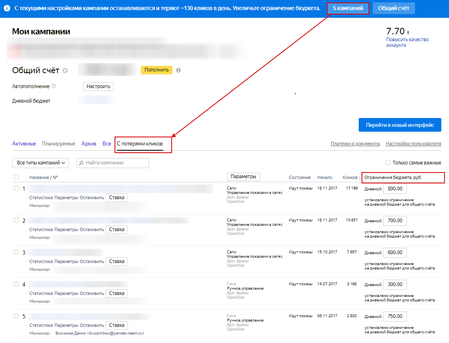Click the info icon next to Пополнить
Viewport: 449px width, 343px height.
(x=179, y=70)
